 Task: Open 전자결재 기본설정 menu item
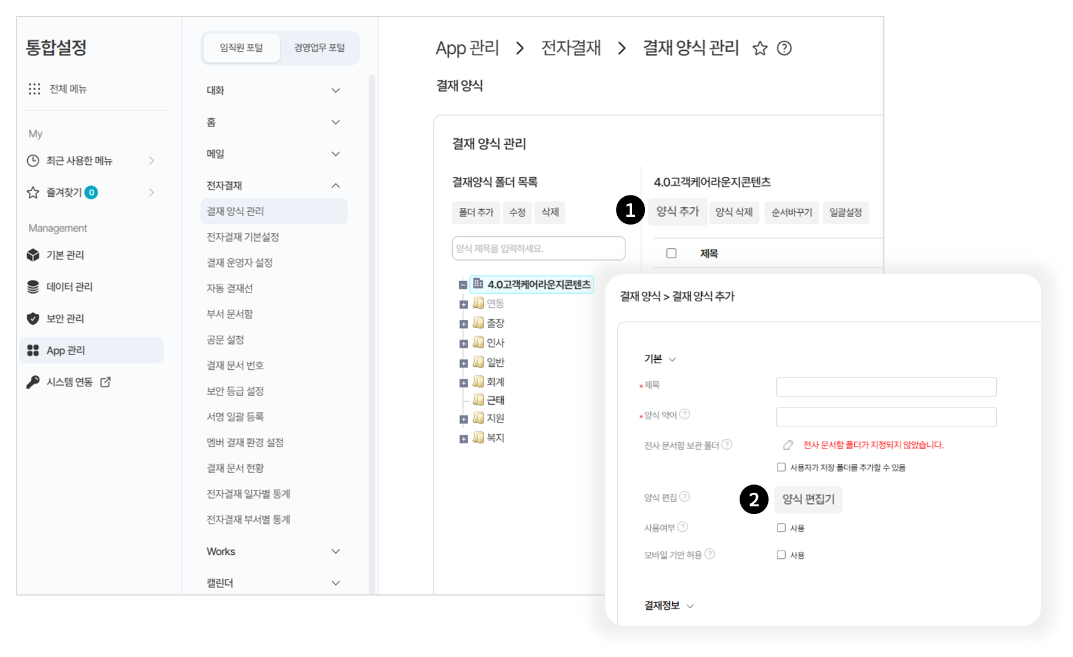[242, 237]
